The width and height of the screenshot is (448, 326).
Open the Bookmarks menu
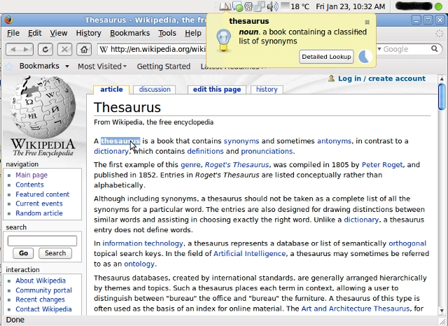point(130,33)
